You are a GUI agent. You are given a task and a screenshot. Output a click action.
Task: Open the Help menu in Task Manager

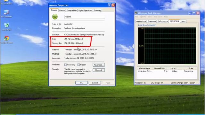[x=166, y=17]
